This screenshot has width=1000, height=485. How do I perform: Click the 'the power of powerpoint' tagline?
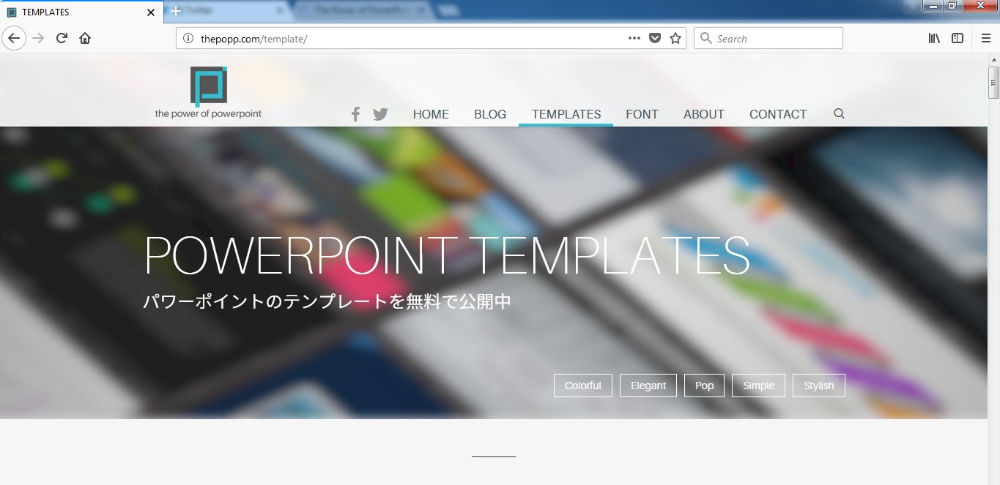coord(208,113)
